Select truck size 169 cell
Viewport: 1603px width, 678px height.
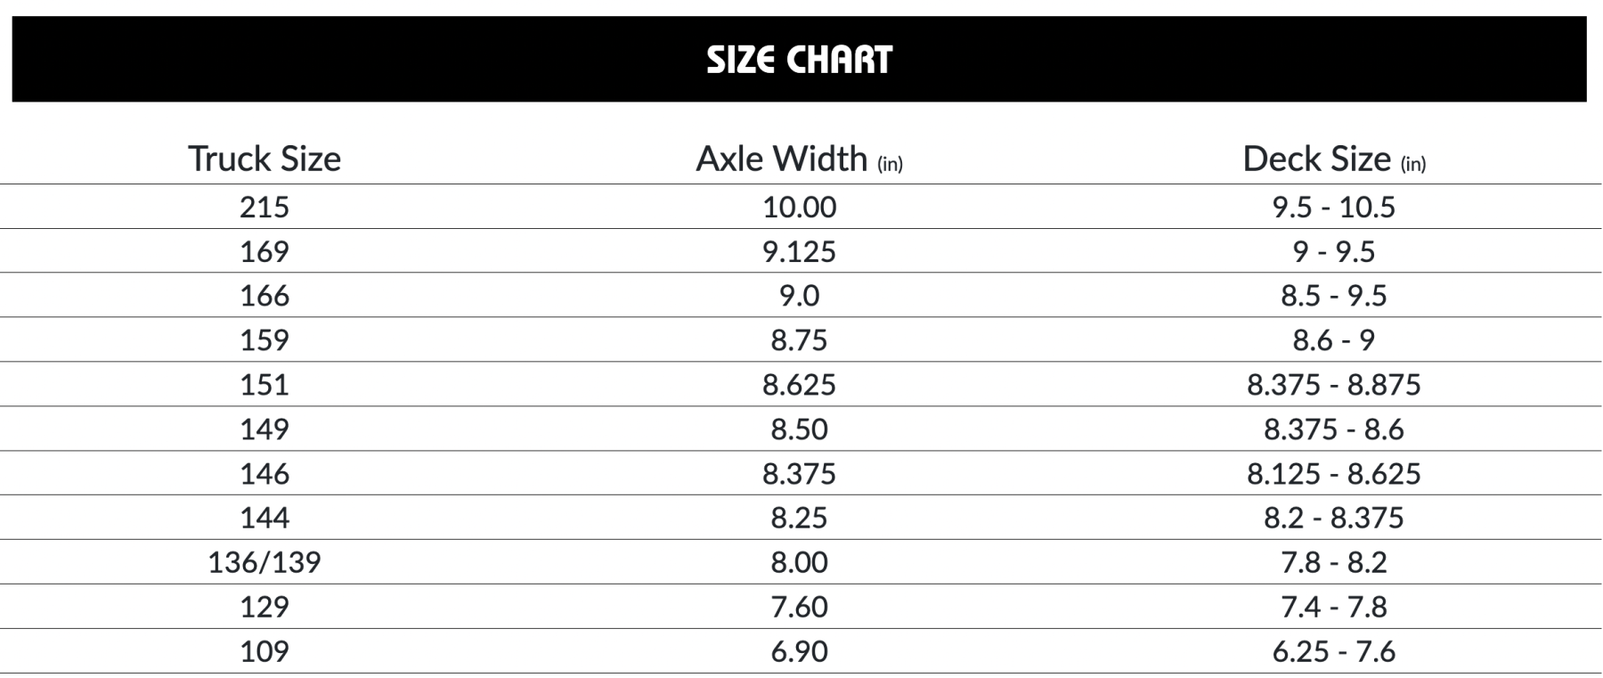pyautogui.click(x=264, y=251)
